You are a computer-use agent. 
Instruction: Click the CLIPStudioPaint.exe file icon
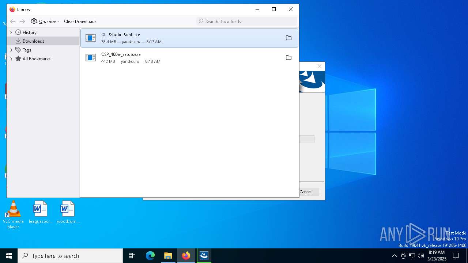91,38
